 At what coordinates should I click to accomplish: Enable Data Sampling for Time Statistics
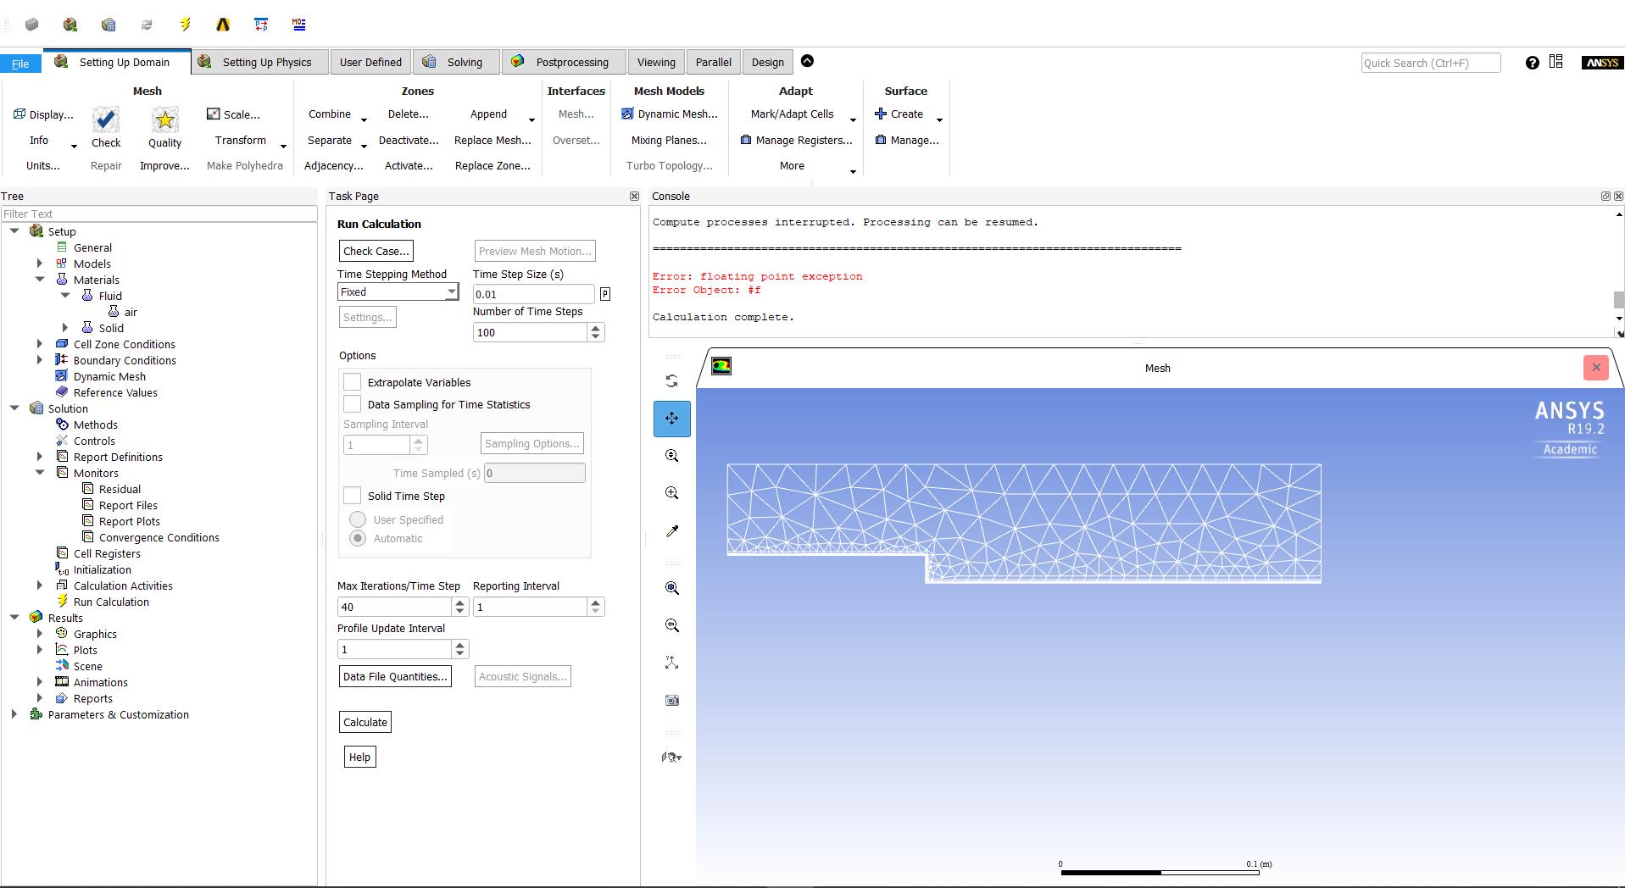[x=353, y=404]
